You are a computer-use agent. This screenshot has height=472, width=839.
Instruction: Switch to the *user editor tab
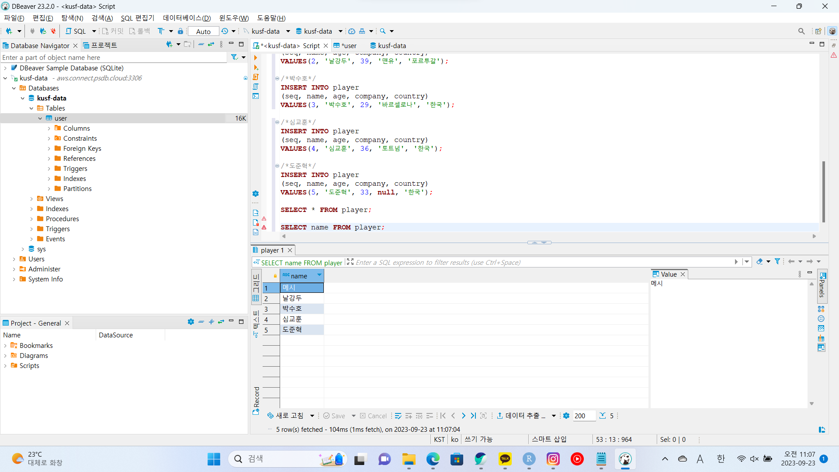(348, 45)
